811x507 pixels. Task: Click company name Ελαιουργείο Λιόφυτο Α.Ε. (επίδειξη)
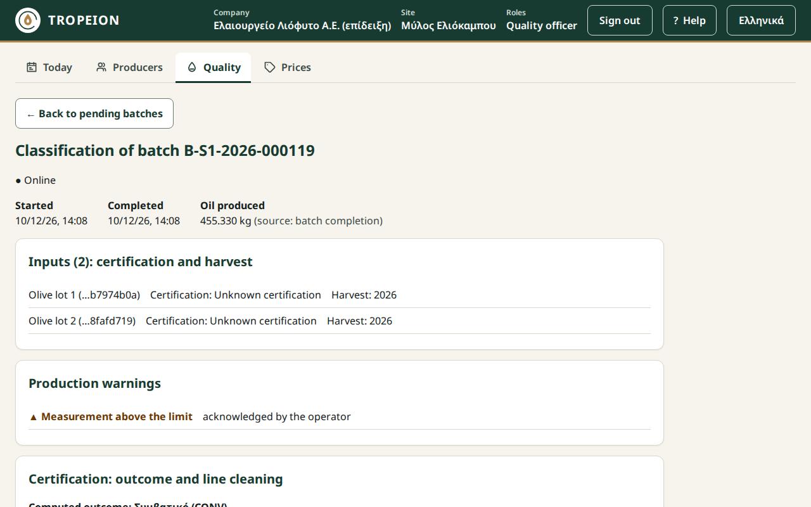pyautogui.click(x=302, y=25)
